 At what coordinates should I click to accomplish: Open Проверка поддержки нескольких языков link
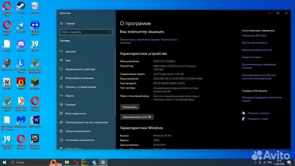pos(262,99)
